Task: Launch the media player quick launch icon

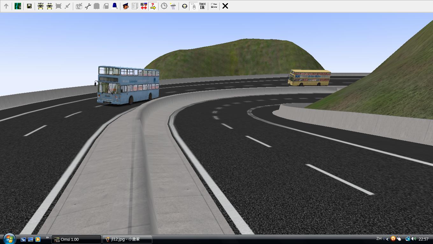Action: [38, 239]
